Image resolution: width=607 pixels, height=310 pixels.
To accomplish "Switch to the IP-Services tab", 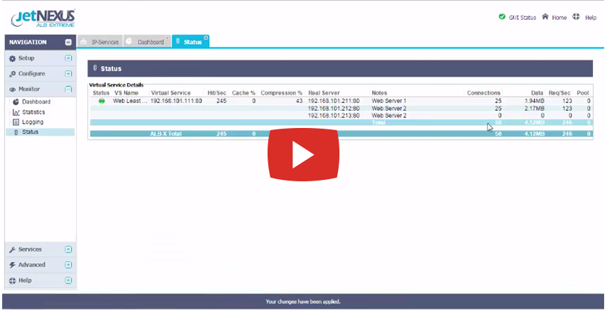I will click(x=100, y=42).
